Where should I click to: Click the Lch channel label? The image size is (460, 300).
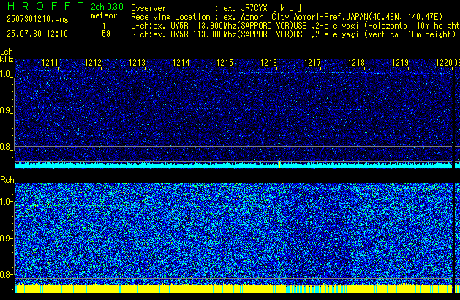7,52
